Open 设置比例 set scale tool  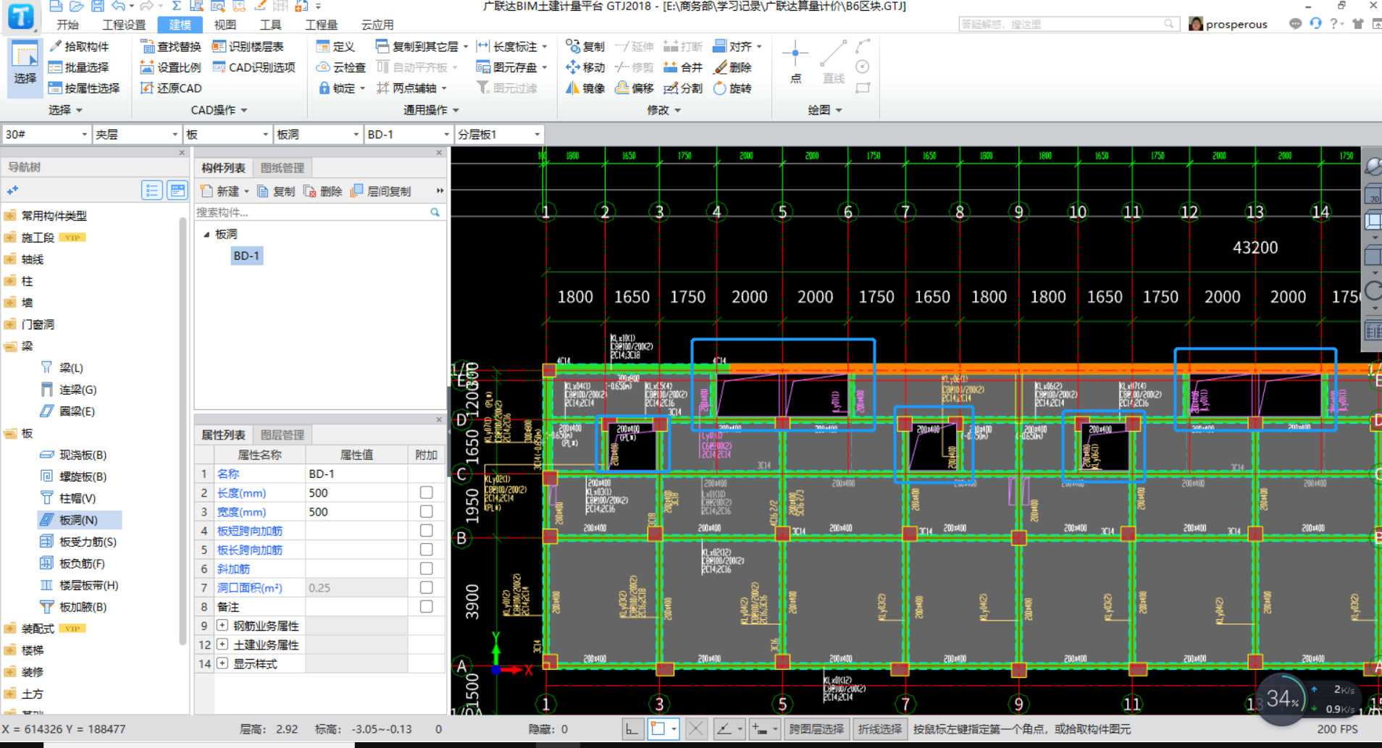(170, 67)
